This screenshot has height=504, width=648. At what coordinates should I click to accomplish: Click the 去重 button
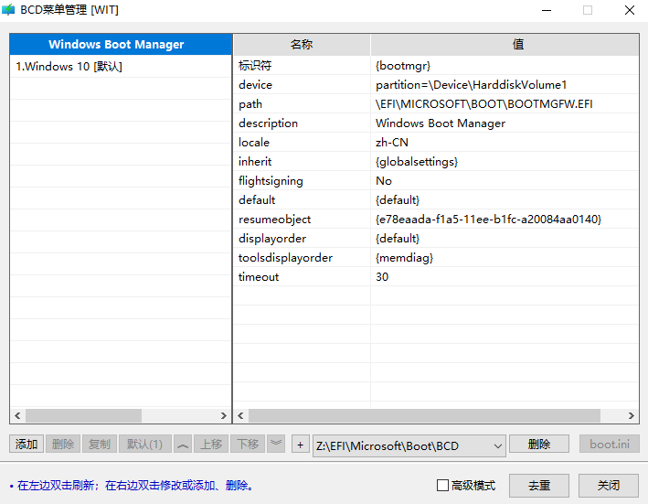tap(539, 486)
